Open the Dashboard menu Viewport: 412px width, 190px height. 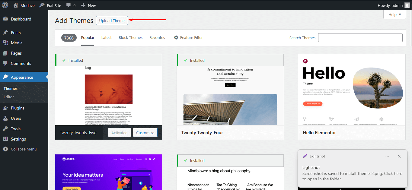tap(24, 19)
